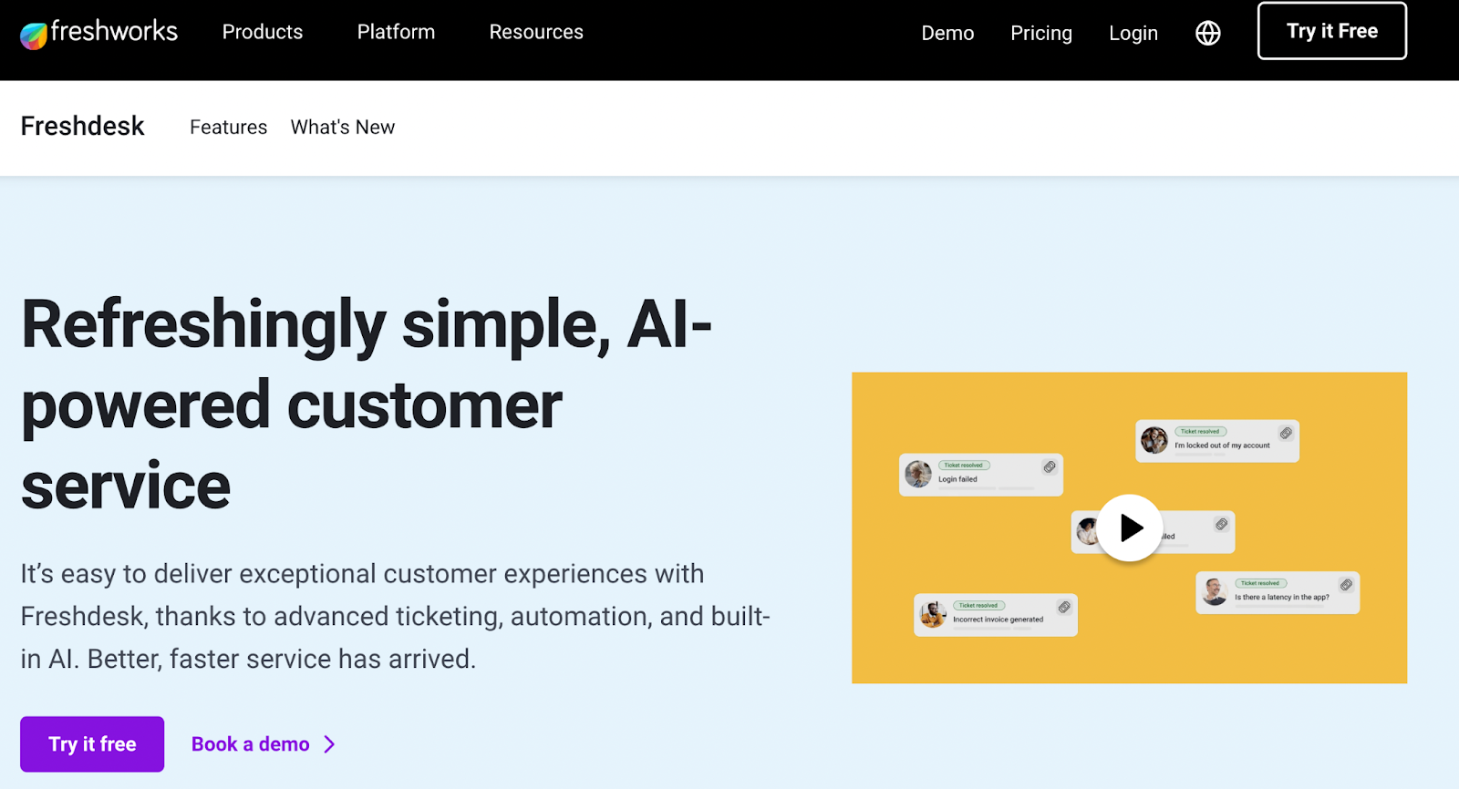The height and width of the screenshot is (789, 1459).
Task: Click chevron arrow beside Book a demo
Action: (x=330, y=744)
